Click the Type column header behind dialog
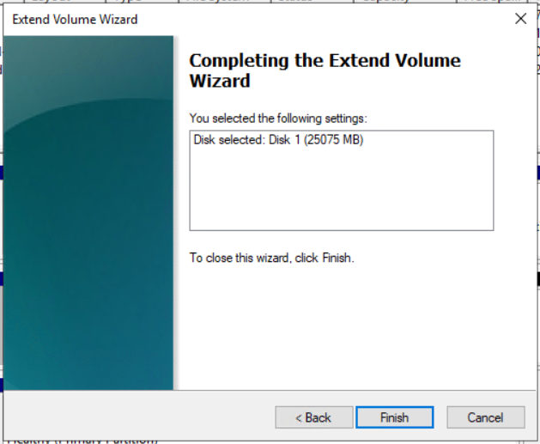Image resolution: width=540 pixels, height=444 pixels. point(142,1)
